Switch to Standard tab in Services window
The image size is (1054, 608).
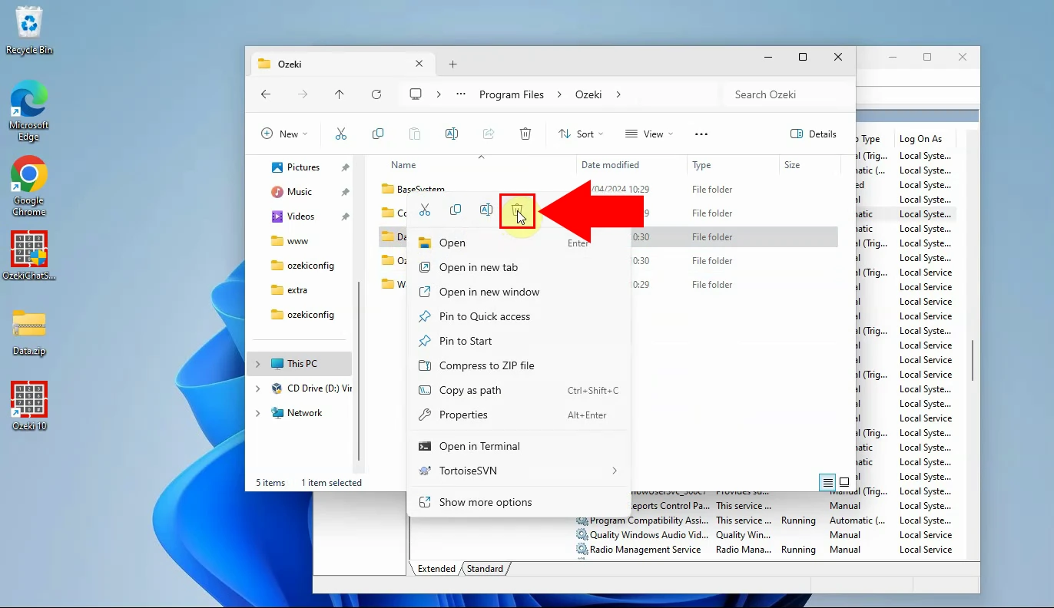pos(486,569)
